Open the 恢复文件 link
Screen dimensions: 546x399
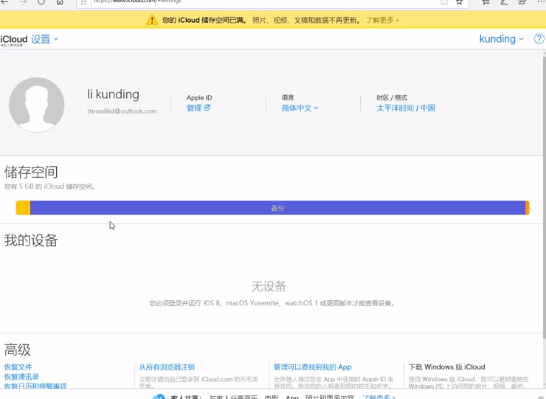point(18,367)
